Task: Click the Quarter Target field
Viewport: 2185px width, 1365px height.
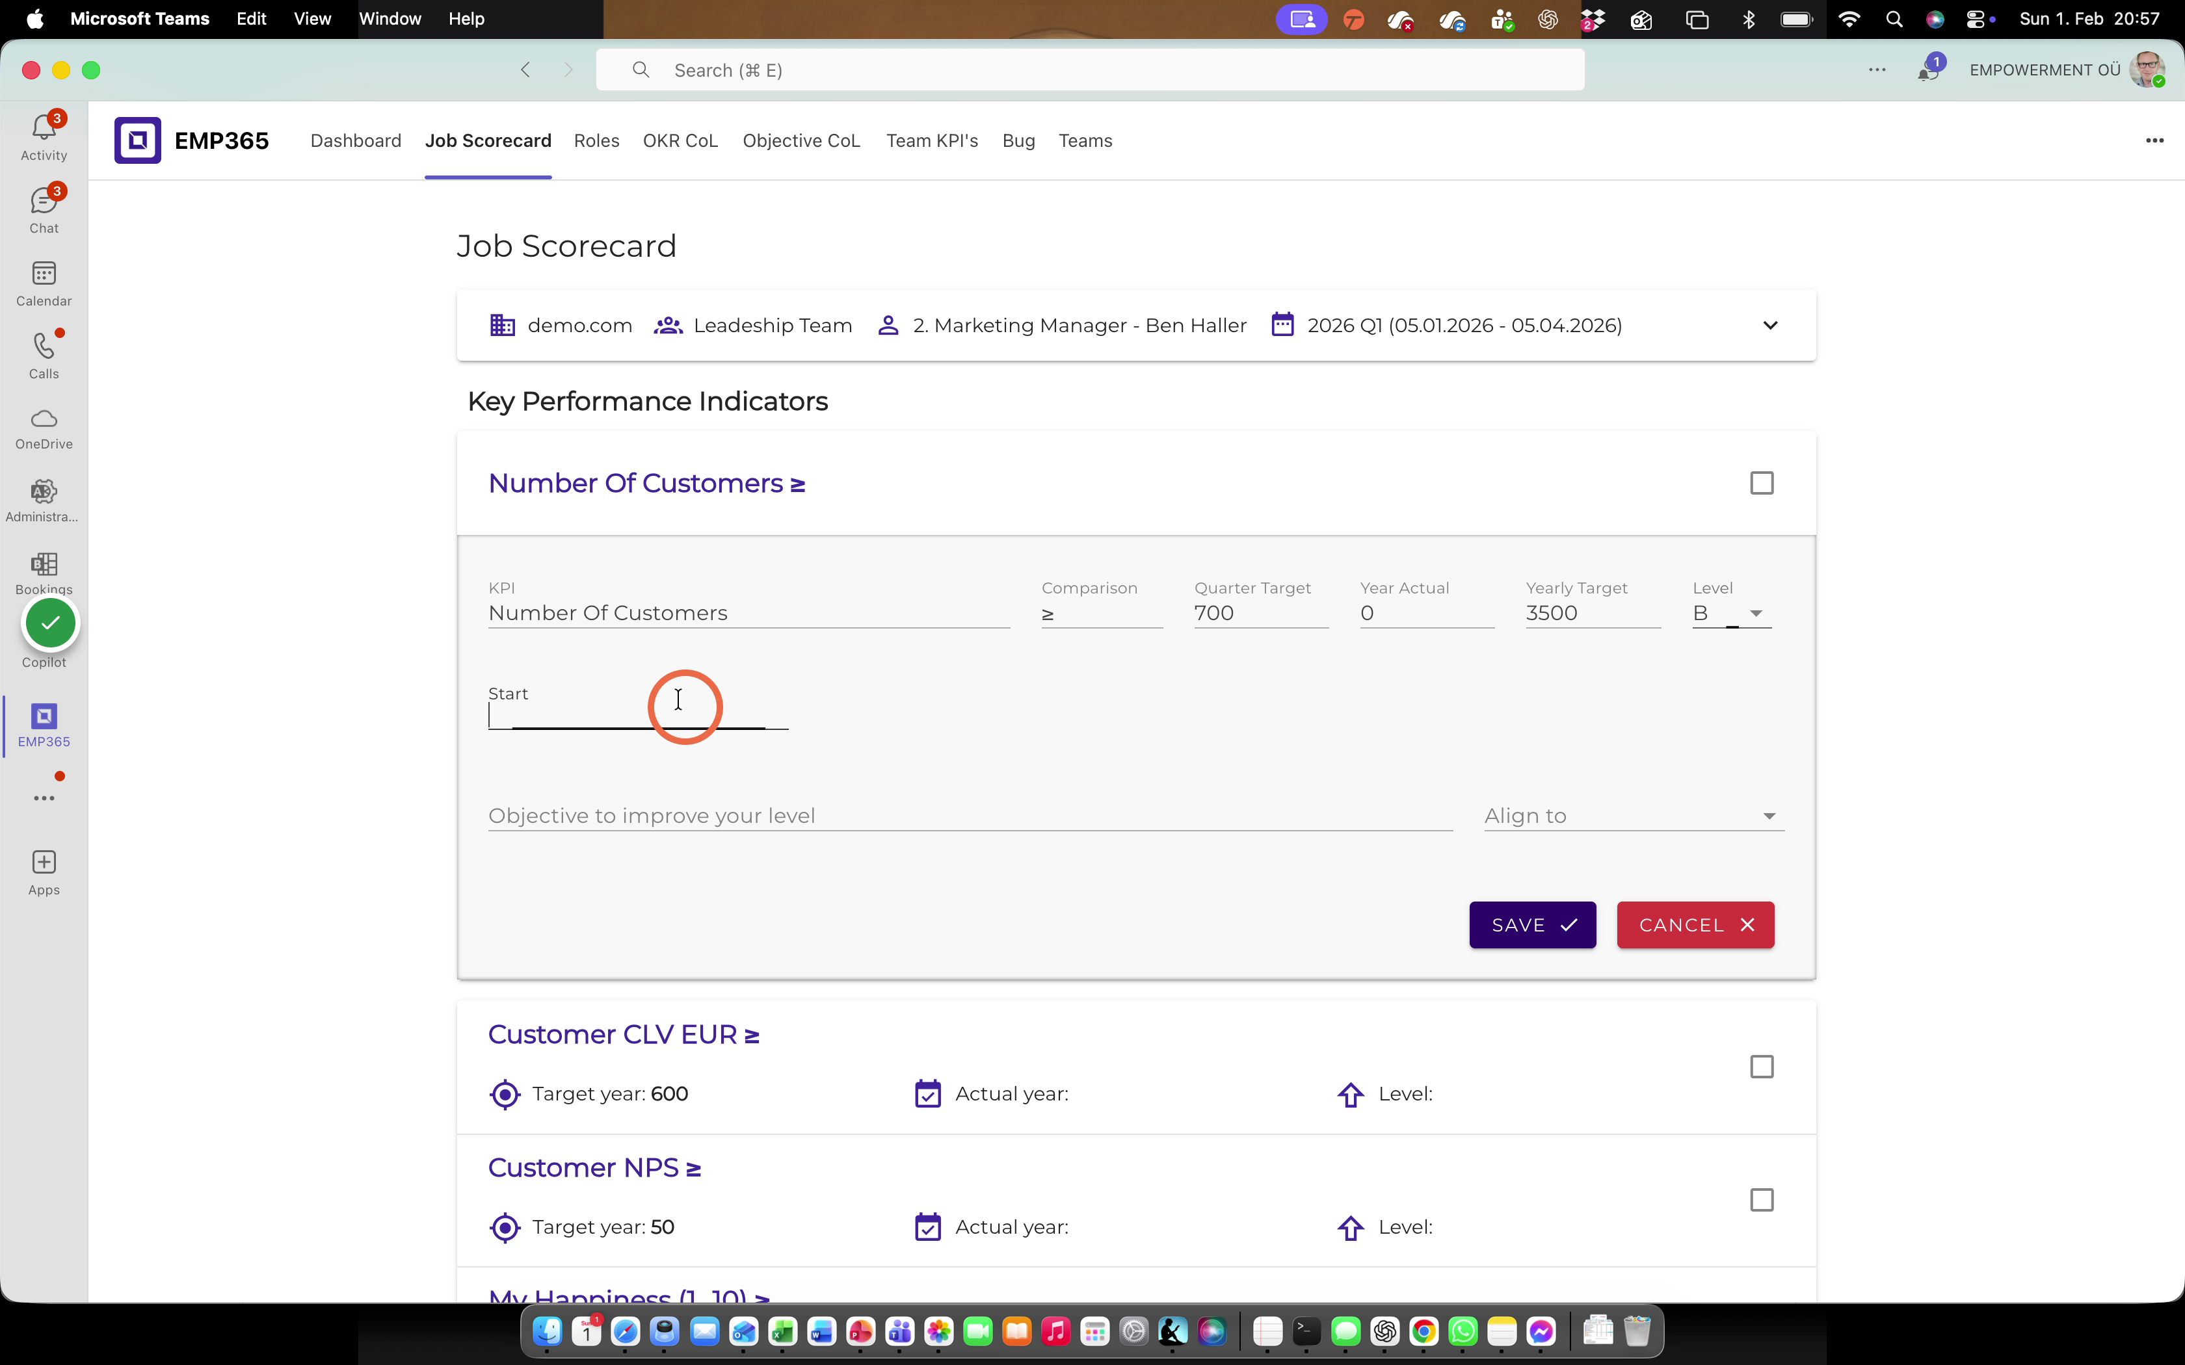Action: 1260,613
